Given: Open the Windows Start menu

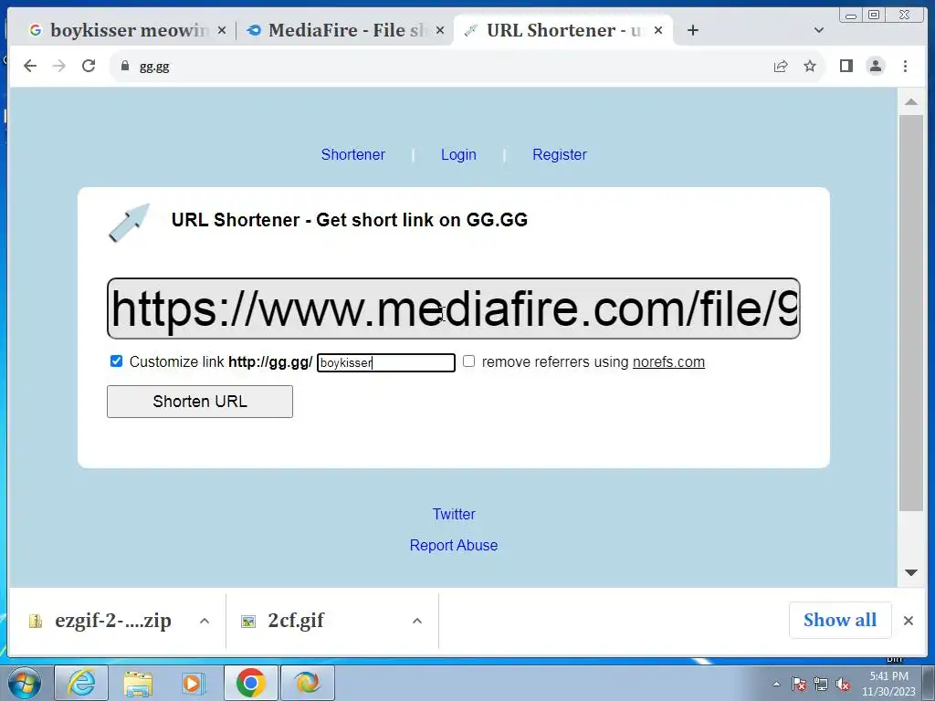Looking at the screenshot, I should pos(25,683).
